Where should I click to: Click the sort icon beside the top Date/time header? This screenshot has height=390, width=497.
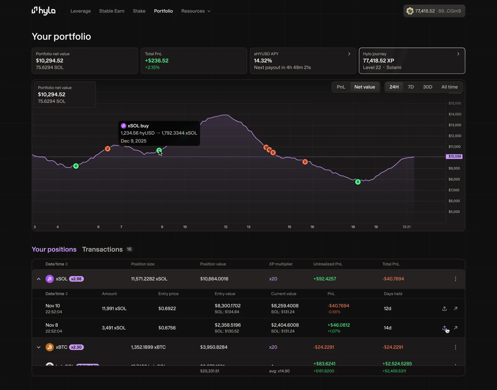pyautogui.click(x=66, y=264)
